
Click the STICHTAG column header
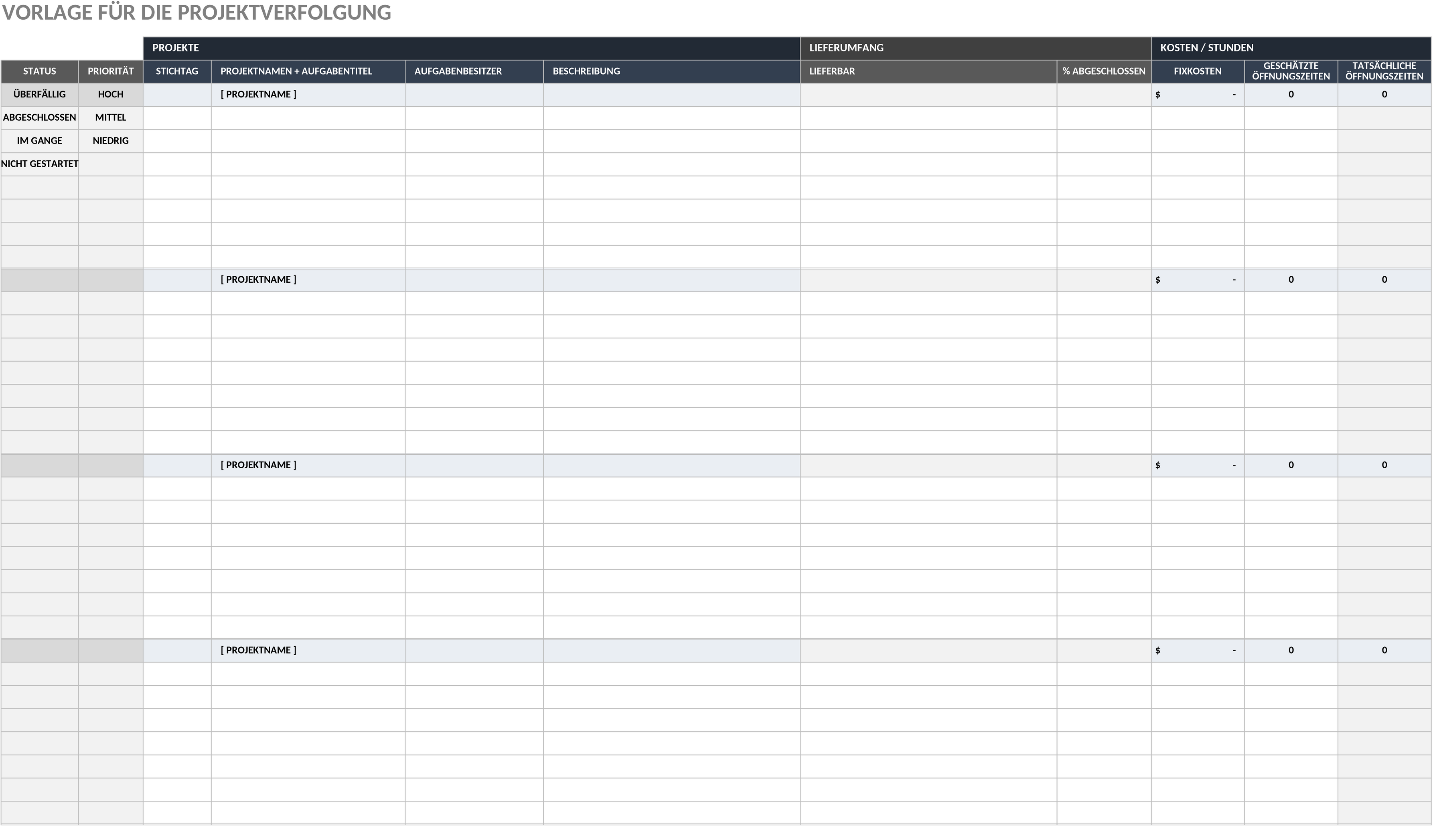177,71
